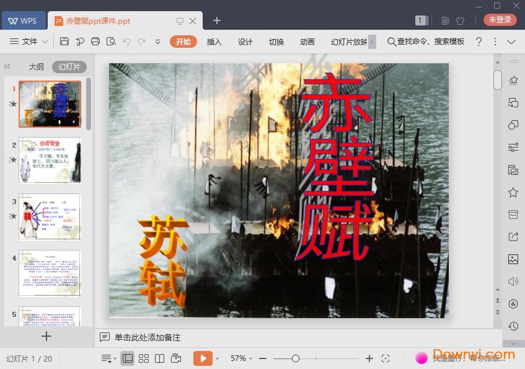Open print preview from quick access toolbar
525x369 pixels.
112,42
